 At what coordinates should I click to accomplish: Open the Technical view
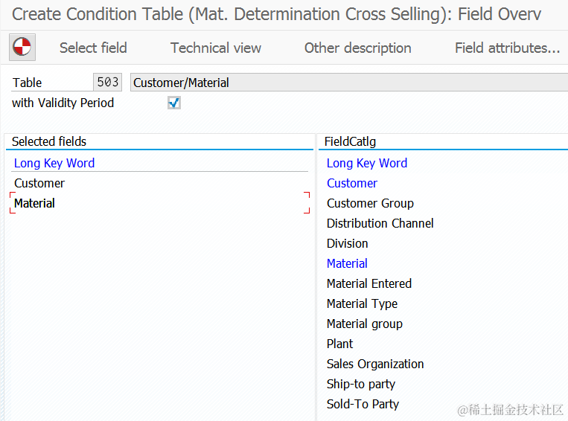(216, 48)
